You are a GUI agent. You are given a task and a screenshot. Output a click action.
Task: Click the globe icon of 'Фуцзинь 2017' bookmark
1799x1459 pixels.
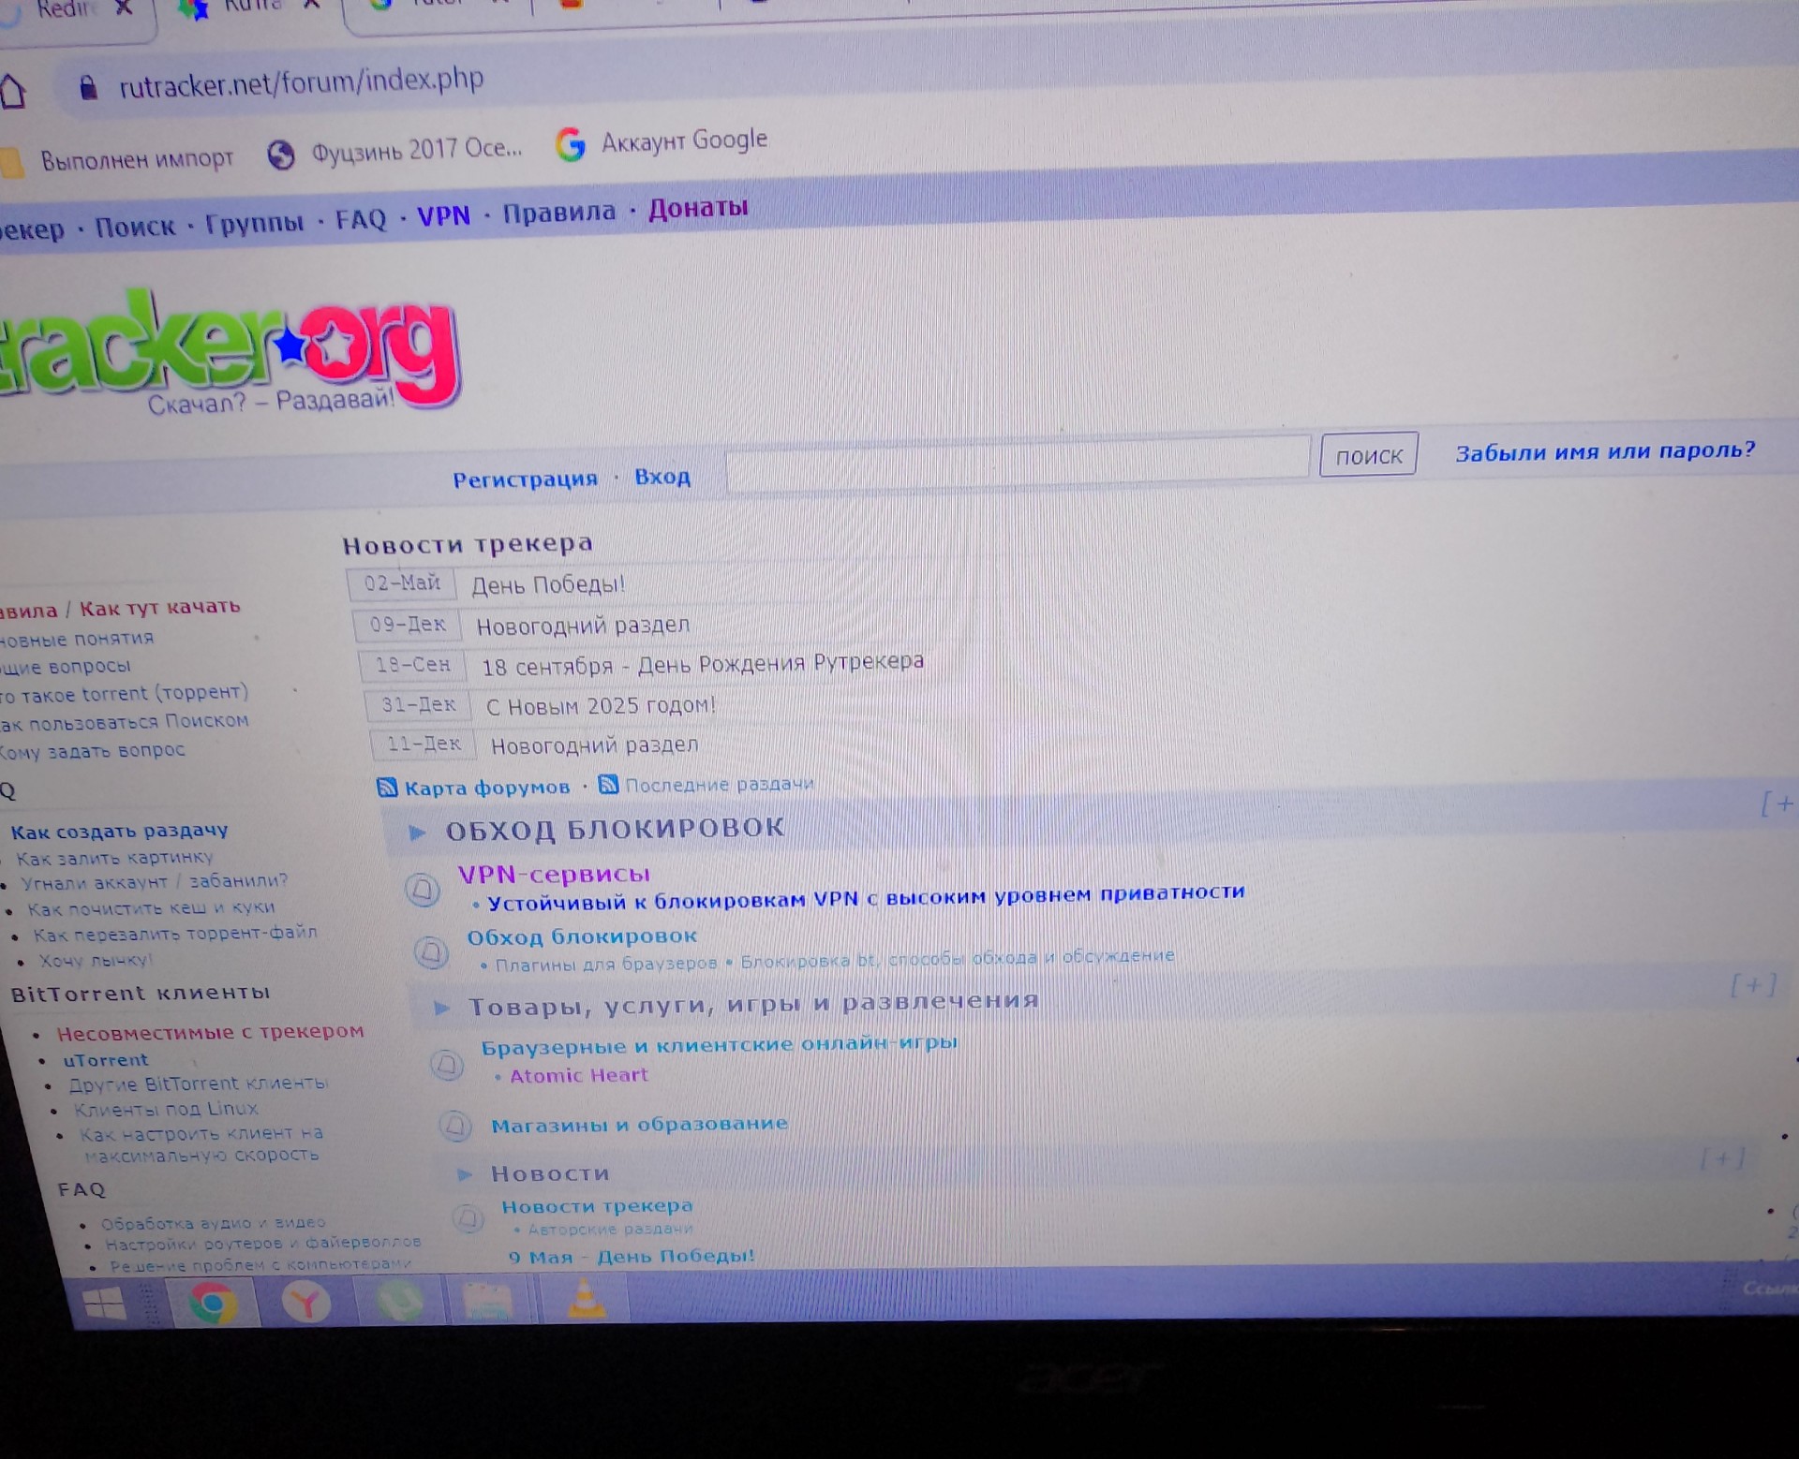[x=280, y=155]
